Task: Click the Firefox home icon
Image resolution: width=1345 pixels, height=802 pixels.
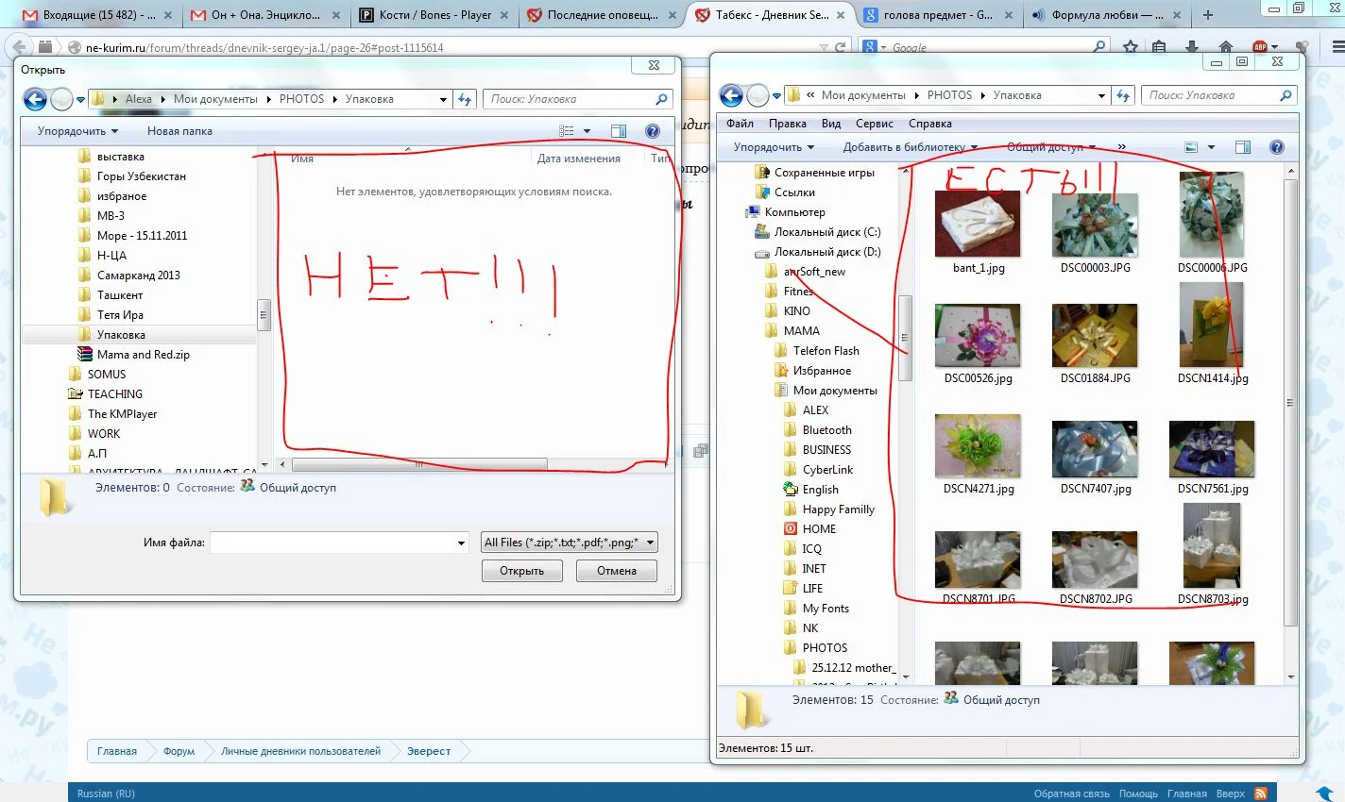Action: coord(1225,47)
